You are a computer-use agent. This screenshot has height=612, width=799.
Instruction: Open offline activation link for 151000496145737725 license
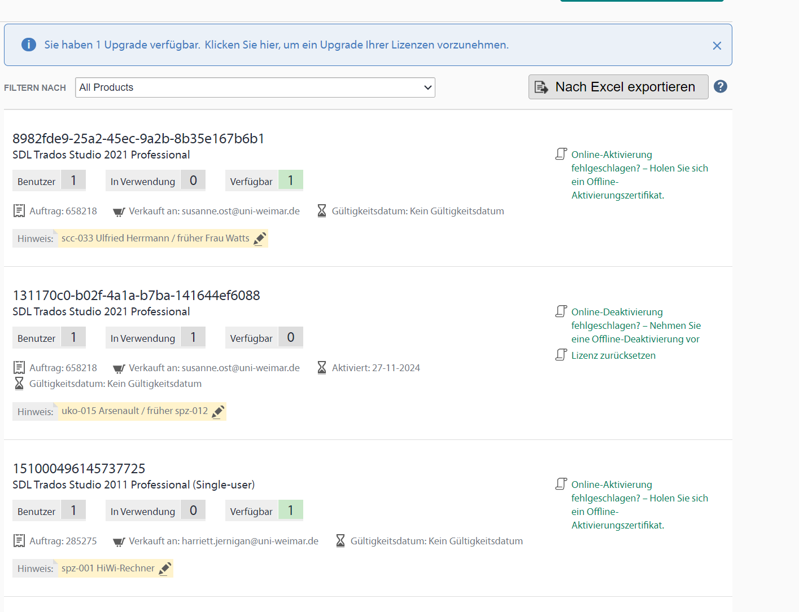pyautogui.click(x=639, y=505)
